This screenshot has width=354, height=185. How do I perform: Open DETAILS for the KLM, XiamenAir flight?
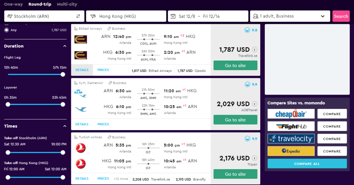(82, 124)
